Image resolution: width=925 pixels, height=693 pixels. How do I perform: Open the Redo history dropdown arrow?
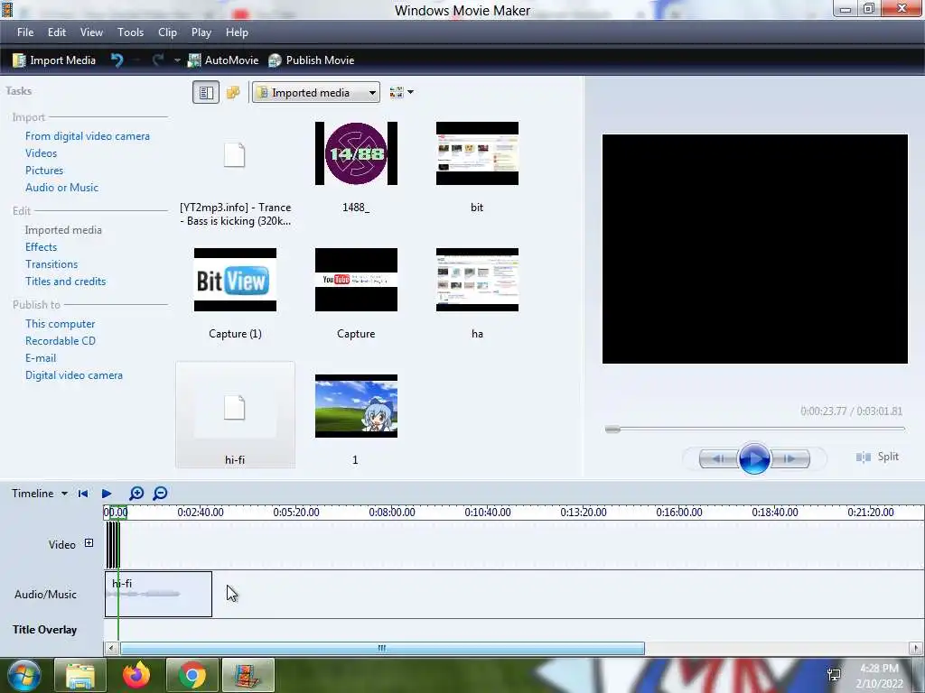177,60
